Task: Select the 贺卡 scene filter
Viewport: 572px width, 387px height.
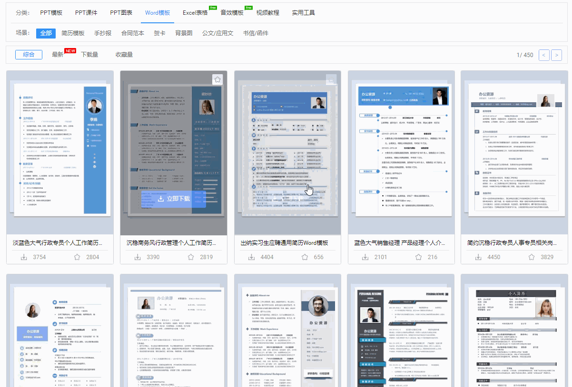Action: [159, 33]
